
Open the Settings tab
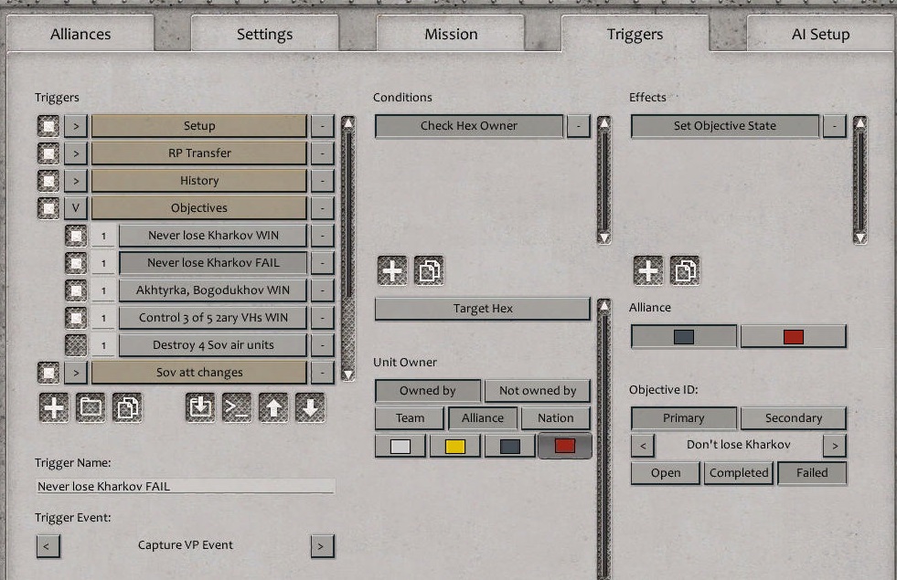265,35
